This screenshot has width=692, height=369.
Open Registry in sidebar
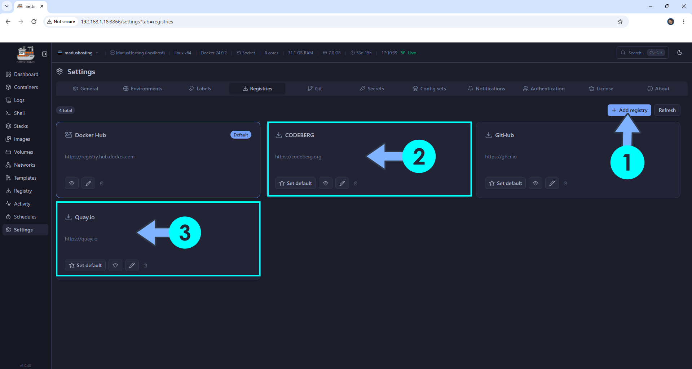tap(25, 191)
